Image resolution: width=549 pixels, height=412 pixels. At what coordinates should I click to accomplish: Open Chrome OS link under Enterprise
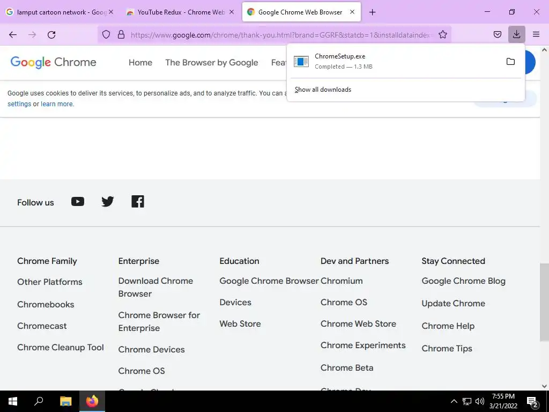(x=142, y=371)
